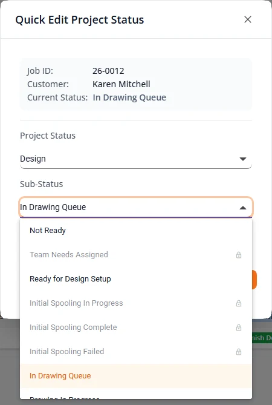Click lock icon beside Initial Spooling Failed
272x405 pixels.
(239, 352)
